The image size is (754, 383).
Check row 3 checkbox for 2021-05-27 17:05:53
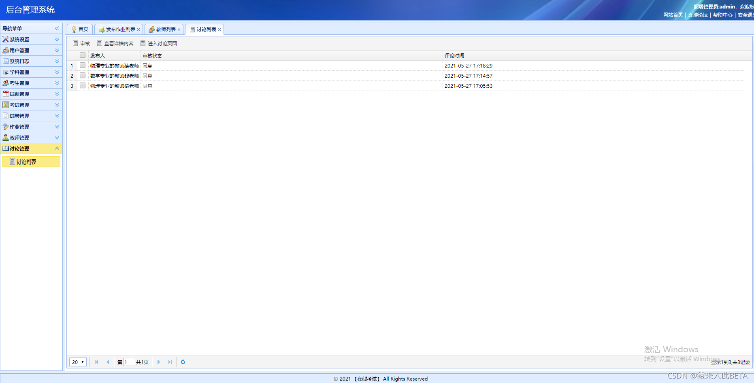tap(83, 86)
